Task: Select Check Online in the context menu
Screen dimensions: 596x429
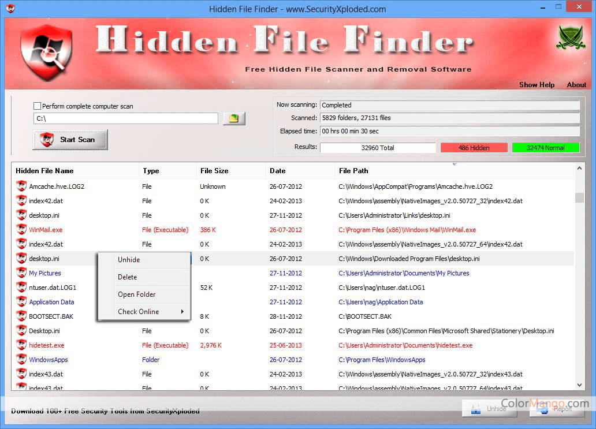Action: click(139, 312)
